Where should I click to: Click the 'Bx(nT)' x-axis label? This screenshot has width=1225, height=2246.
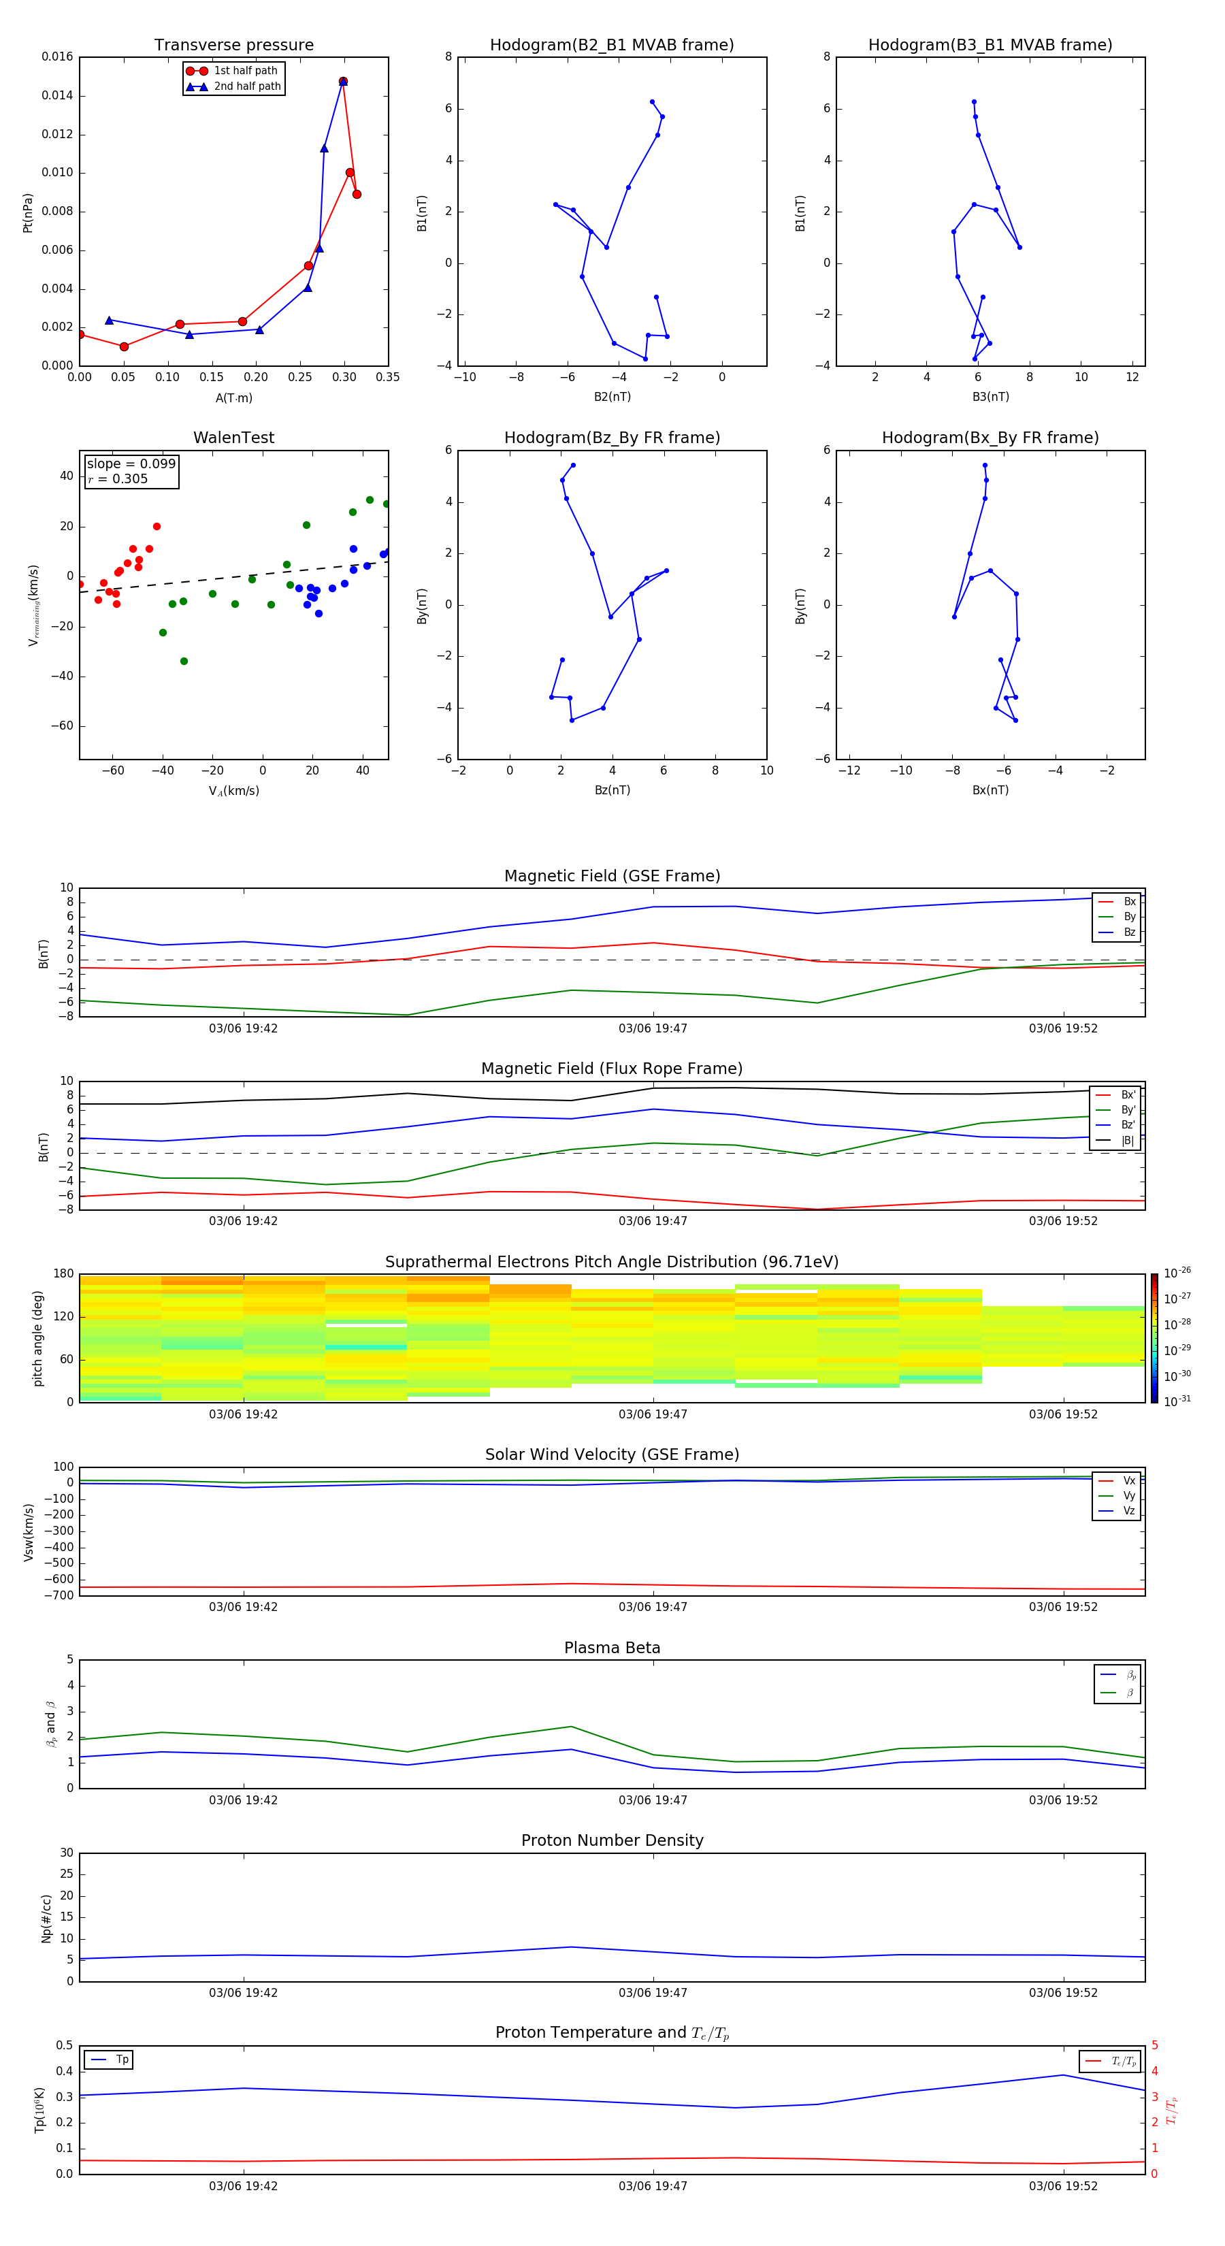[x=990, y=790]
